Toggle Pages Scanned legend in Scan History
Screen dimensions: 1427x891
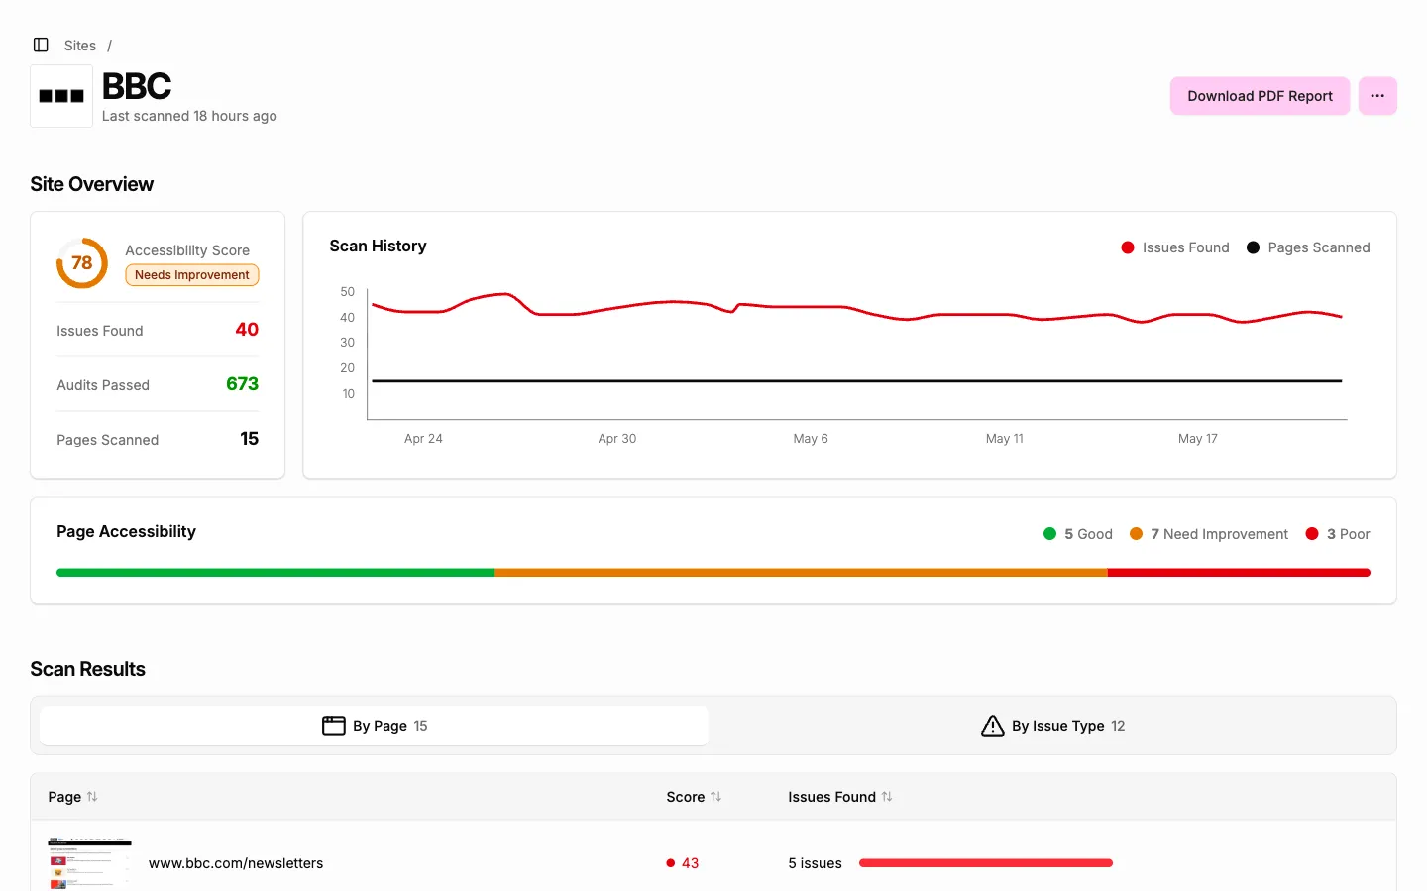(x=1308, y=247)
